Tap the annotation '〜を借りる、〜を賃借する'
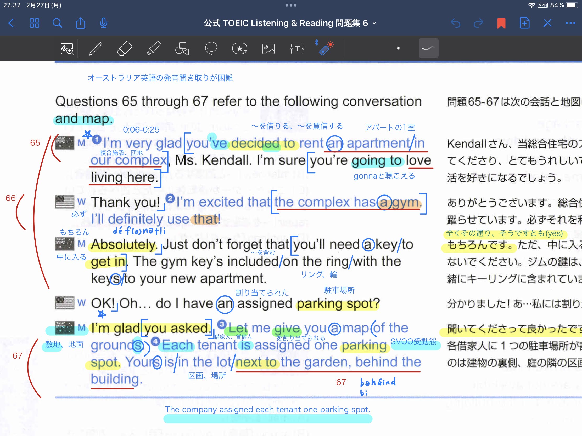This screenshot has height=436, width=582. [x=297, y=126]
